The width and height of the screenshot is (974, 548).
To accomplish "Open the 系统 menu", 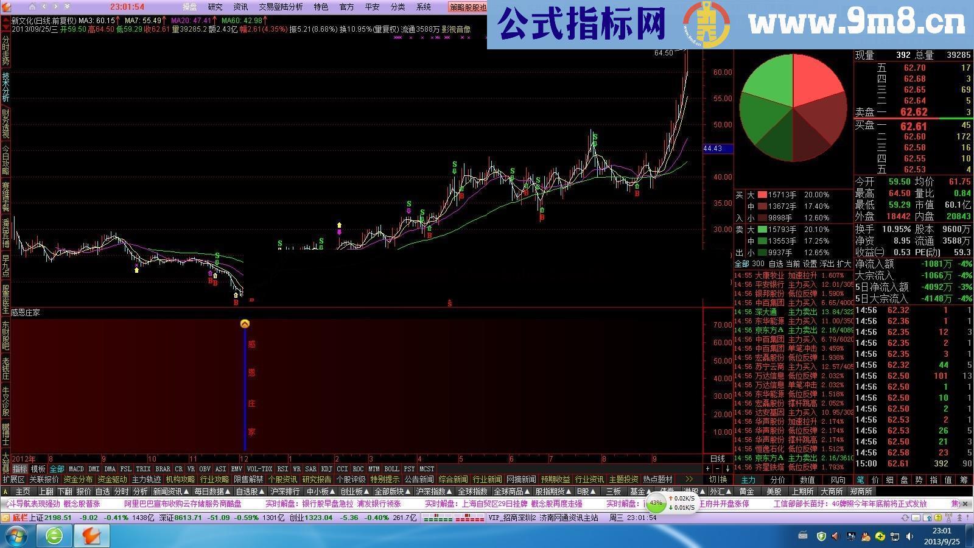I will click(423, 7).
